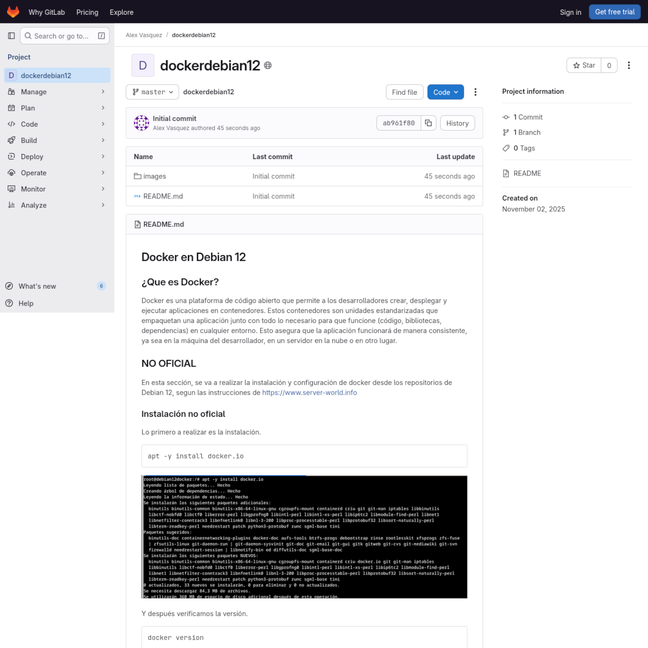Copy commit SHA ab961f80 to clipboard

coord(428,123)
